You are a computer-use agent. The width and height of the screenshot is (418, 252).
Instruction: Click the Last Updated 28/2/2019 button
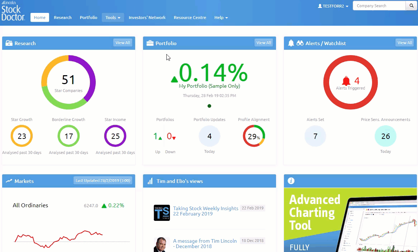[x=103, y=180]
